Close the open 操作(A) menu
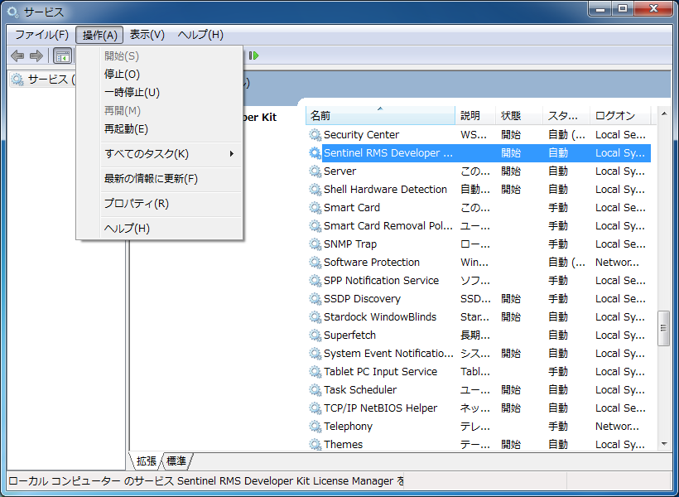This screenshot has width=679, height=497. [x=99, y=35]
